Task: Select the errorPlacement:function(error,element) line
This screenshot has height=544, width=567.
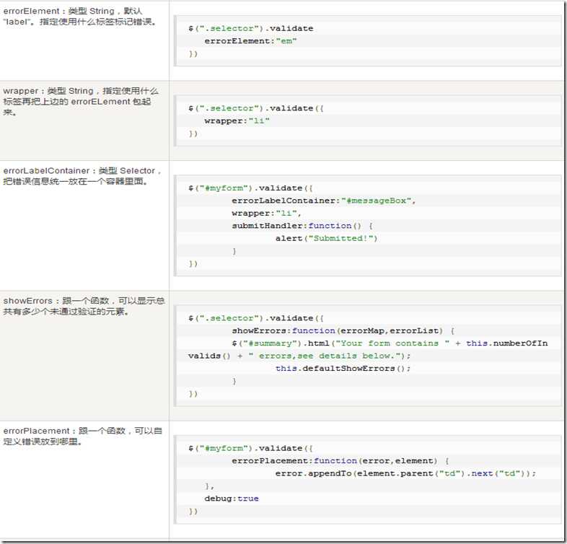Action: [x=340, y=461]
